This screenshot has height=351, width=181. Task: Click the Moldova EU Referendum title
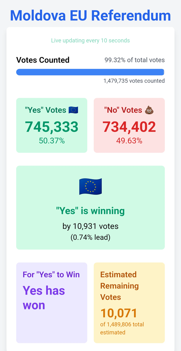coord(90,16)
